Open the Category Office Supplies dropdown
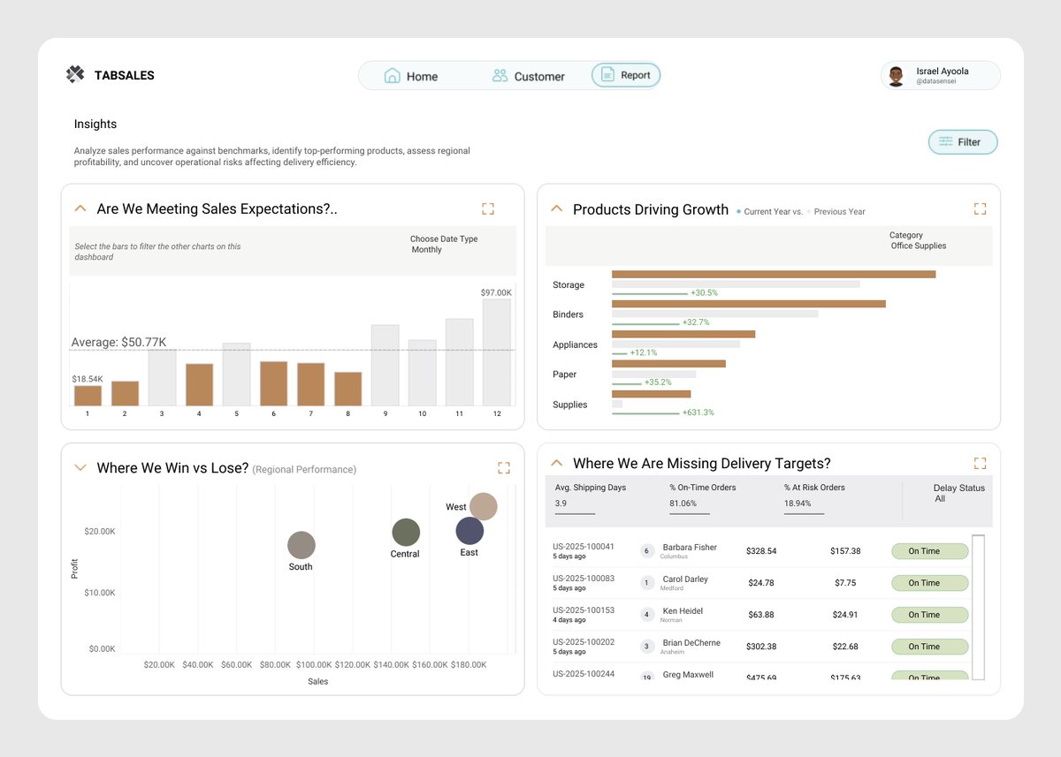Image resolution: width=1061 pixels, height=757 pixels. tap(919, 241)
